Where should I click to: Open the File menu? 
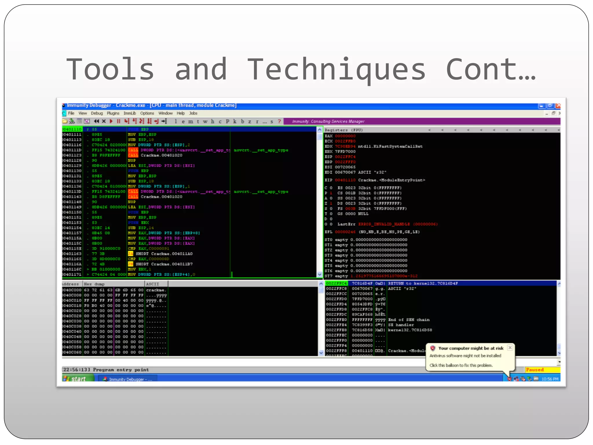(x=71, y=113)
